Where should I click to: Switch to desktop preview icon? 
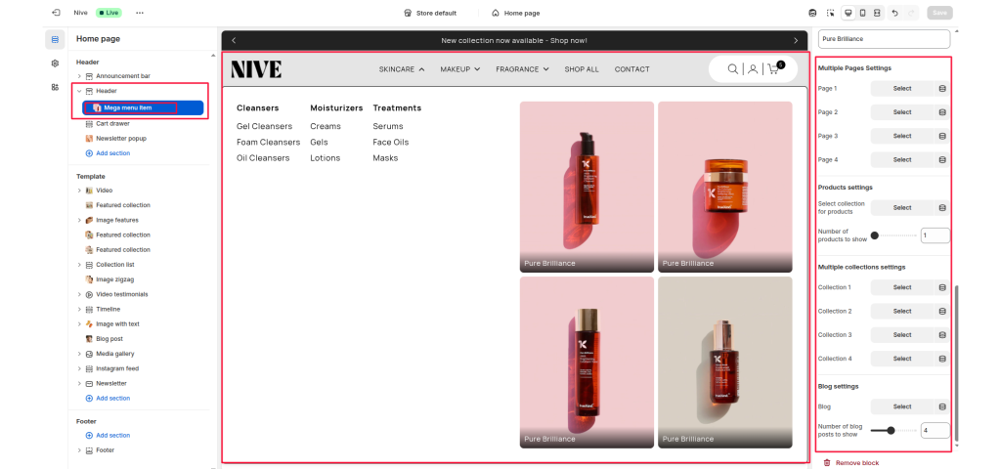click(848, 13)
